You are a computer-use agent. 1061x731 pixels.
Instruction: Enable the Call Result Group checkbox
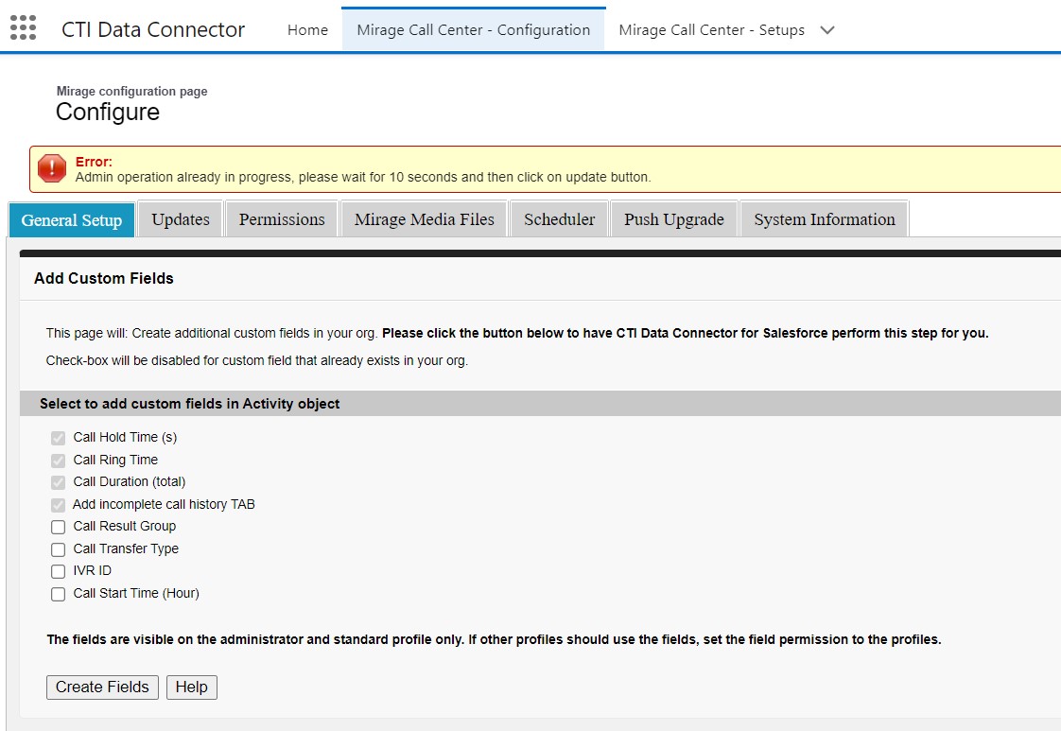coord(59,527)
